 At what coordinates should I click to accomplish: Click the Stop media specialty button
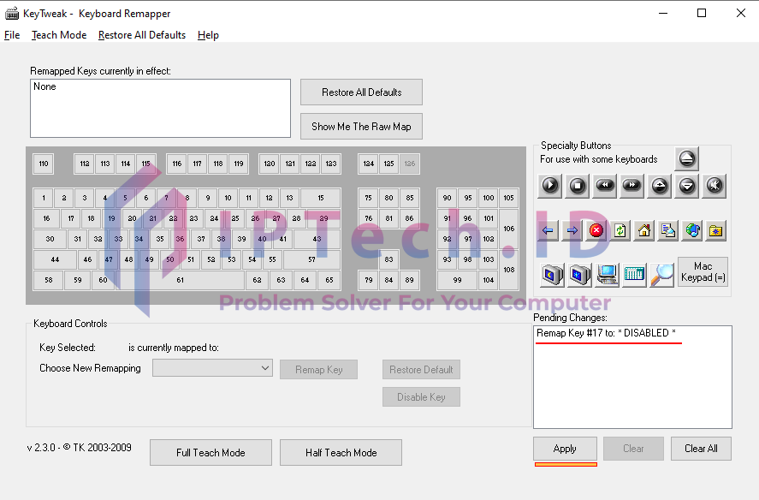click(577, 186)
